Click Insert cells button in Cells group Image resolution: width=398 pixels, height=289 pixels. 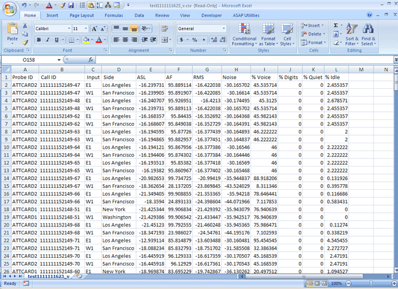click(312, 25)
